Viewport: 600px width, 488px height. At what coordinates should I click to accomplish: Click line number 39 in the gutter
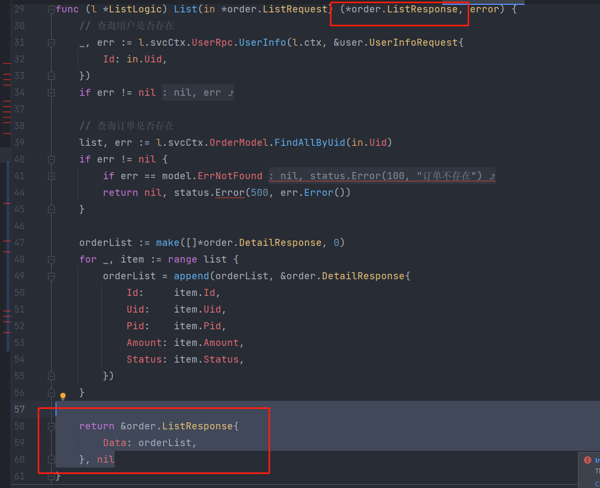click(x=19, y=143)
